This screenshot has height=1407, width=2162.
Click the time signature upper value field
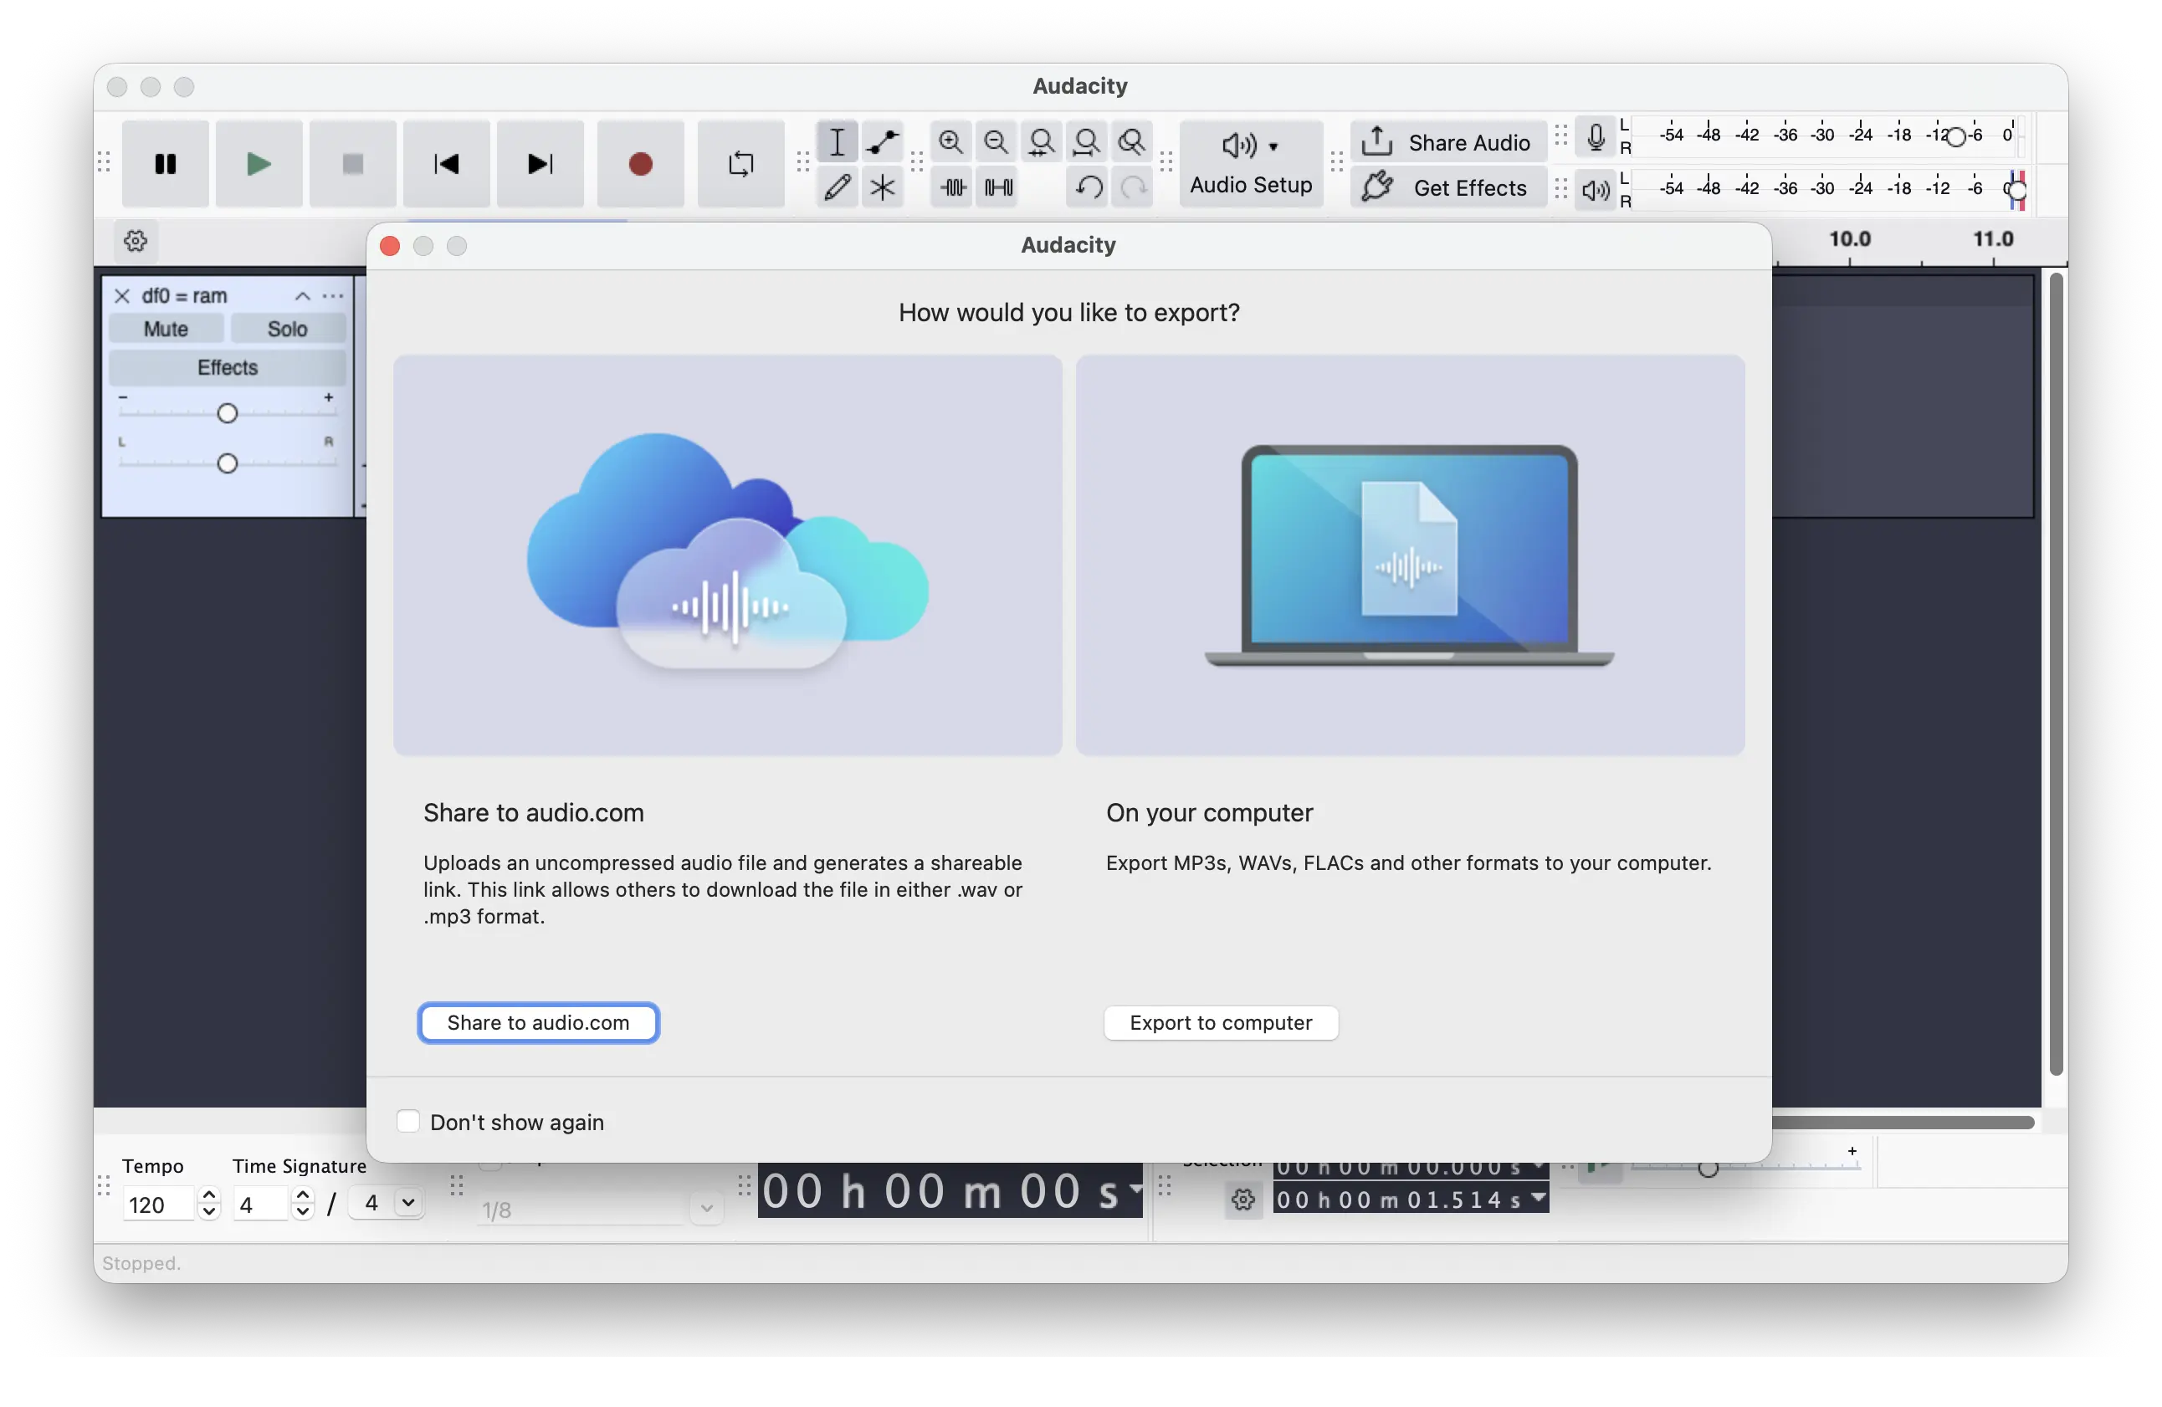click(261, 1205)
